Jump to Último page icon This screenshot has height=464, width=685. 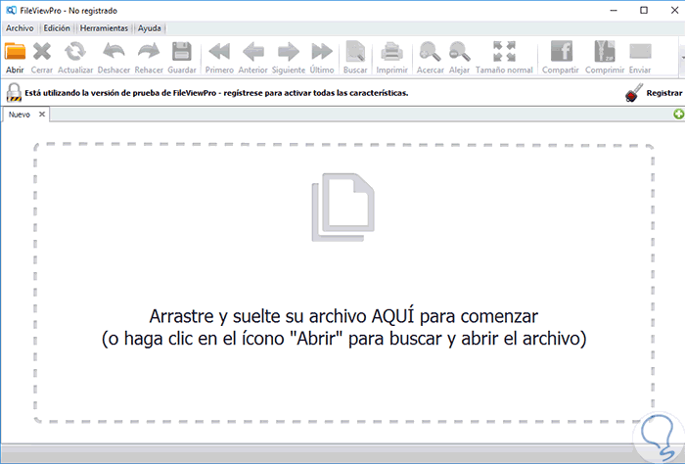click(x=322, y=52)
